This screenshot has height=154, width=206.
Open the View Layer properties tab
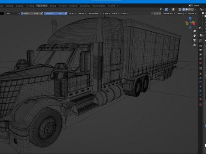[200, 54]
